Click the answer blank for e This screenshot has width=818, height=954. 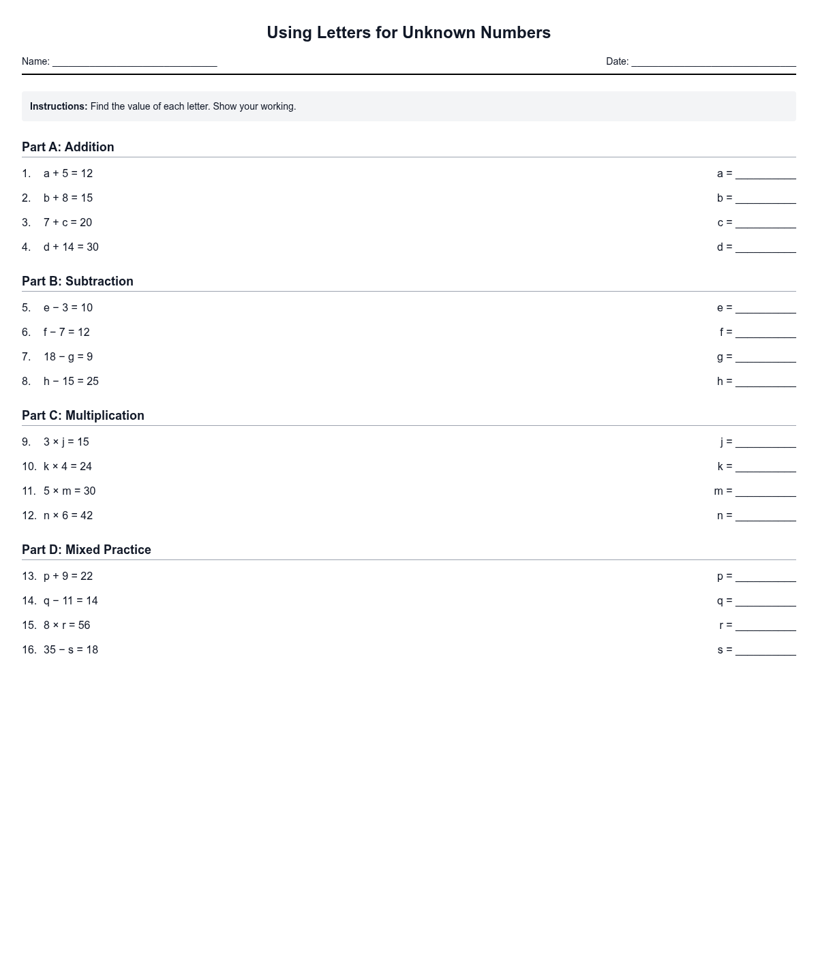(x=765, y=308)
